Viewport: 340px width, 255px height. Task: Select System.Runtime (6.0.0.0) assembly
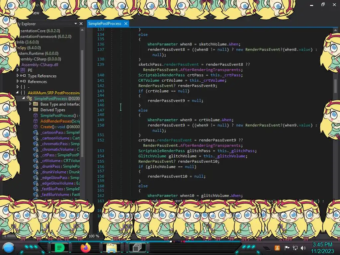pos(38,53)
